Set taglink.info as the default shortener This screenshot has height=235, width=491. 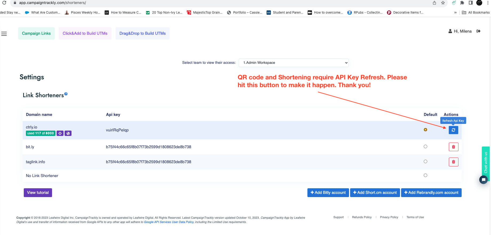pos(425,162)
